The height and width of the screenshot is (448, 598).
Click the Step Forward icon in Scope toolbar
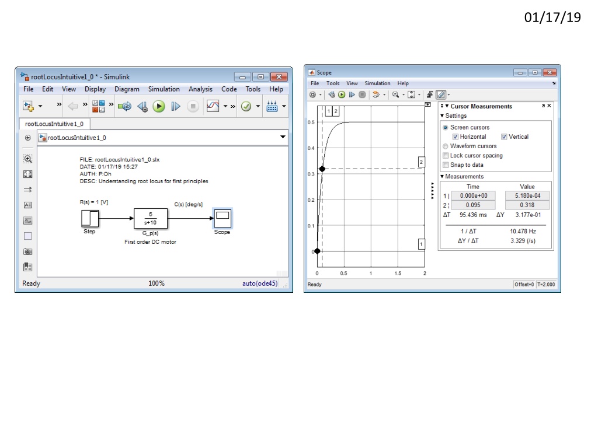[352, 94]
